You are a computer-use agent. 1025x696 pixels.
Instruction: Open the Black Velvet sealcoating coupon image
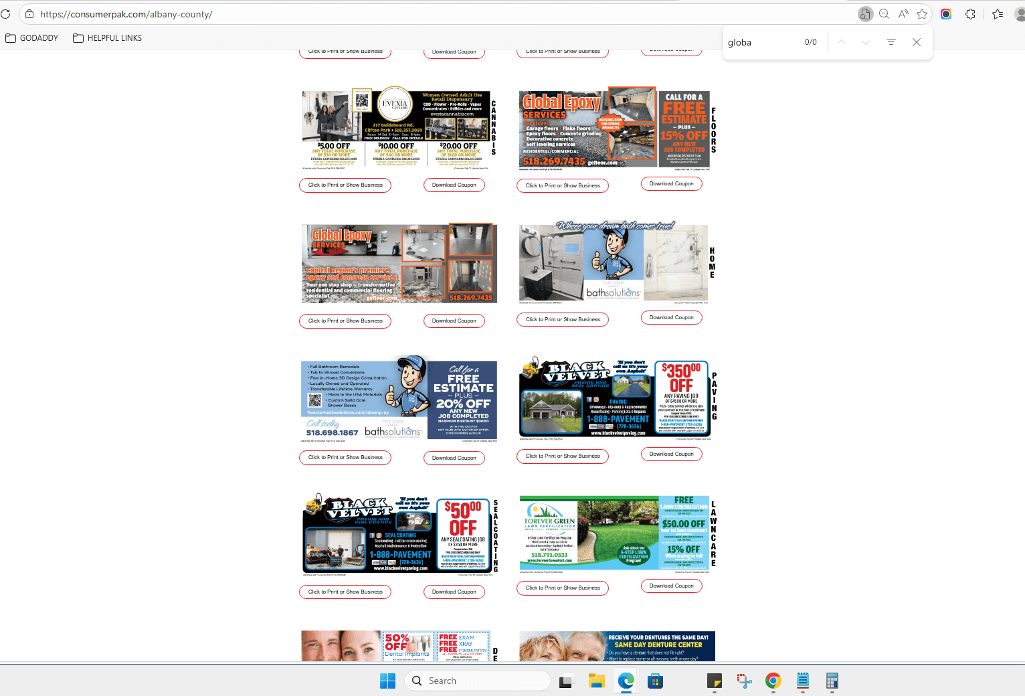(x=400, y=535)
